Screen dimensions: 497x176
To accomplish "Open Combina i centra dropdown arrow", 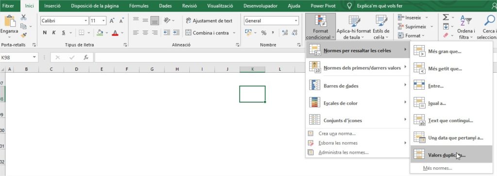I will click(234, 32).
